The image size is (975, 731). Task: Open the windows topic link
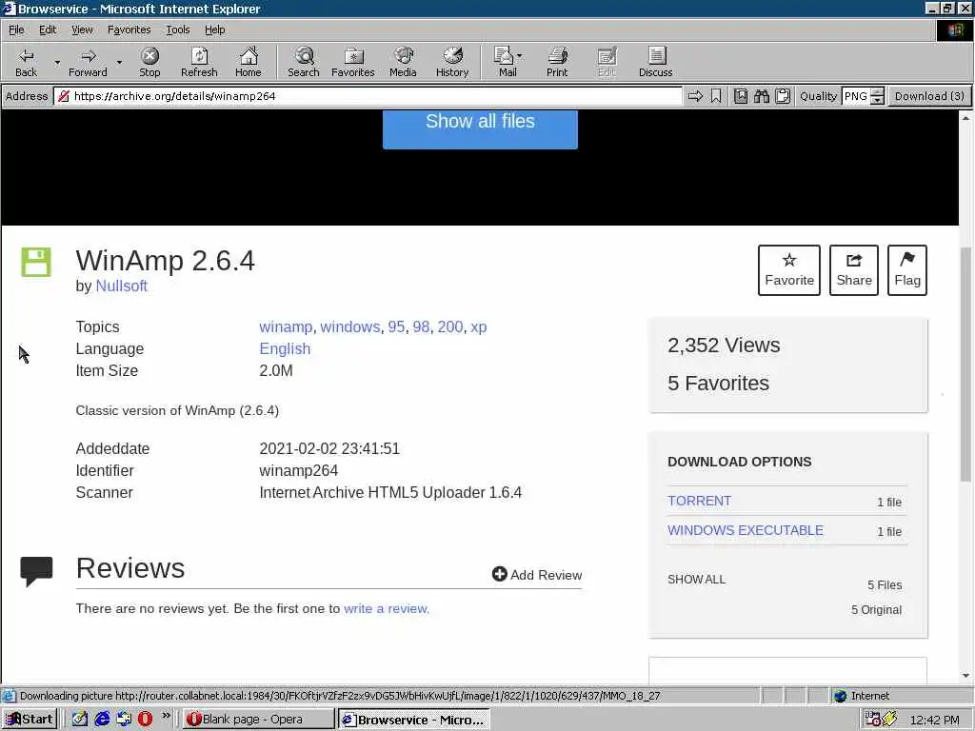point(350,327)
